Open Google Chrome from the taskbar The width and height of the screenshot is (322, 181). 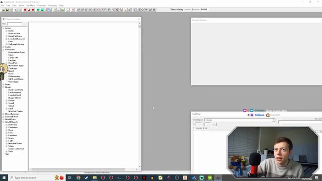[78, 177]
